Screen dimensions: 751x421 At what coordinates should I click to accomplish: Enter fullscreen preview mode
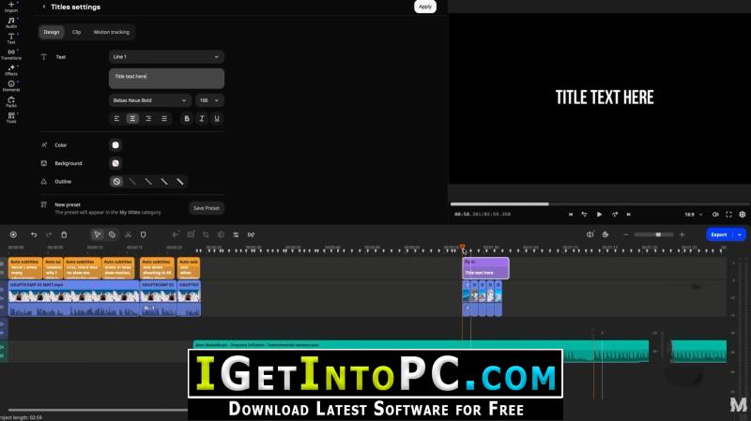click(x=728, y=215)
